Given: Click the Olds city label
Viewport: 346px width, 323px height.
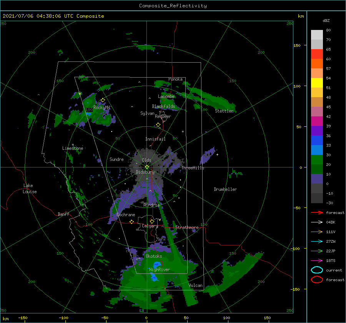Looking at the screenshot, I should pos(146,160).
